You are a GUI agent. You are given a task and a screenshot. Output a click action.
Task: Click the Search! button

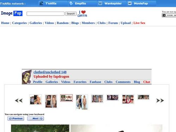[x=71, y=14]
